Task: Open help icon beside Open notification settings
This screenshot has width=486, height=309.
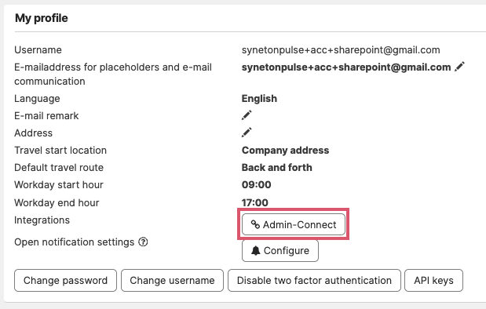Action: click(143, 242)
